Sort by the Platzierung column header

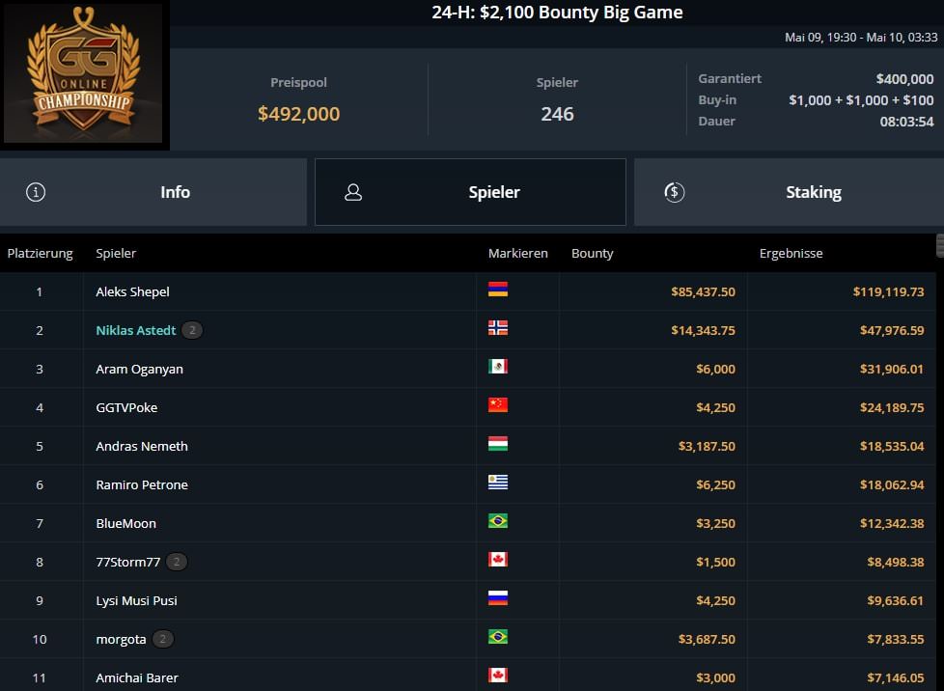(40, 254)
